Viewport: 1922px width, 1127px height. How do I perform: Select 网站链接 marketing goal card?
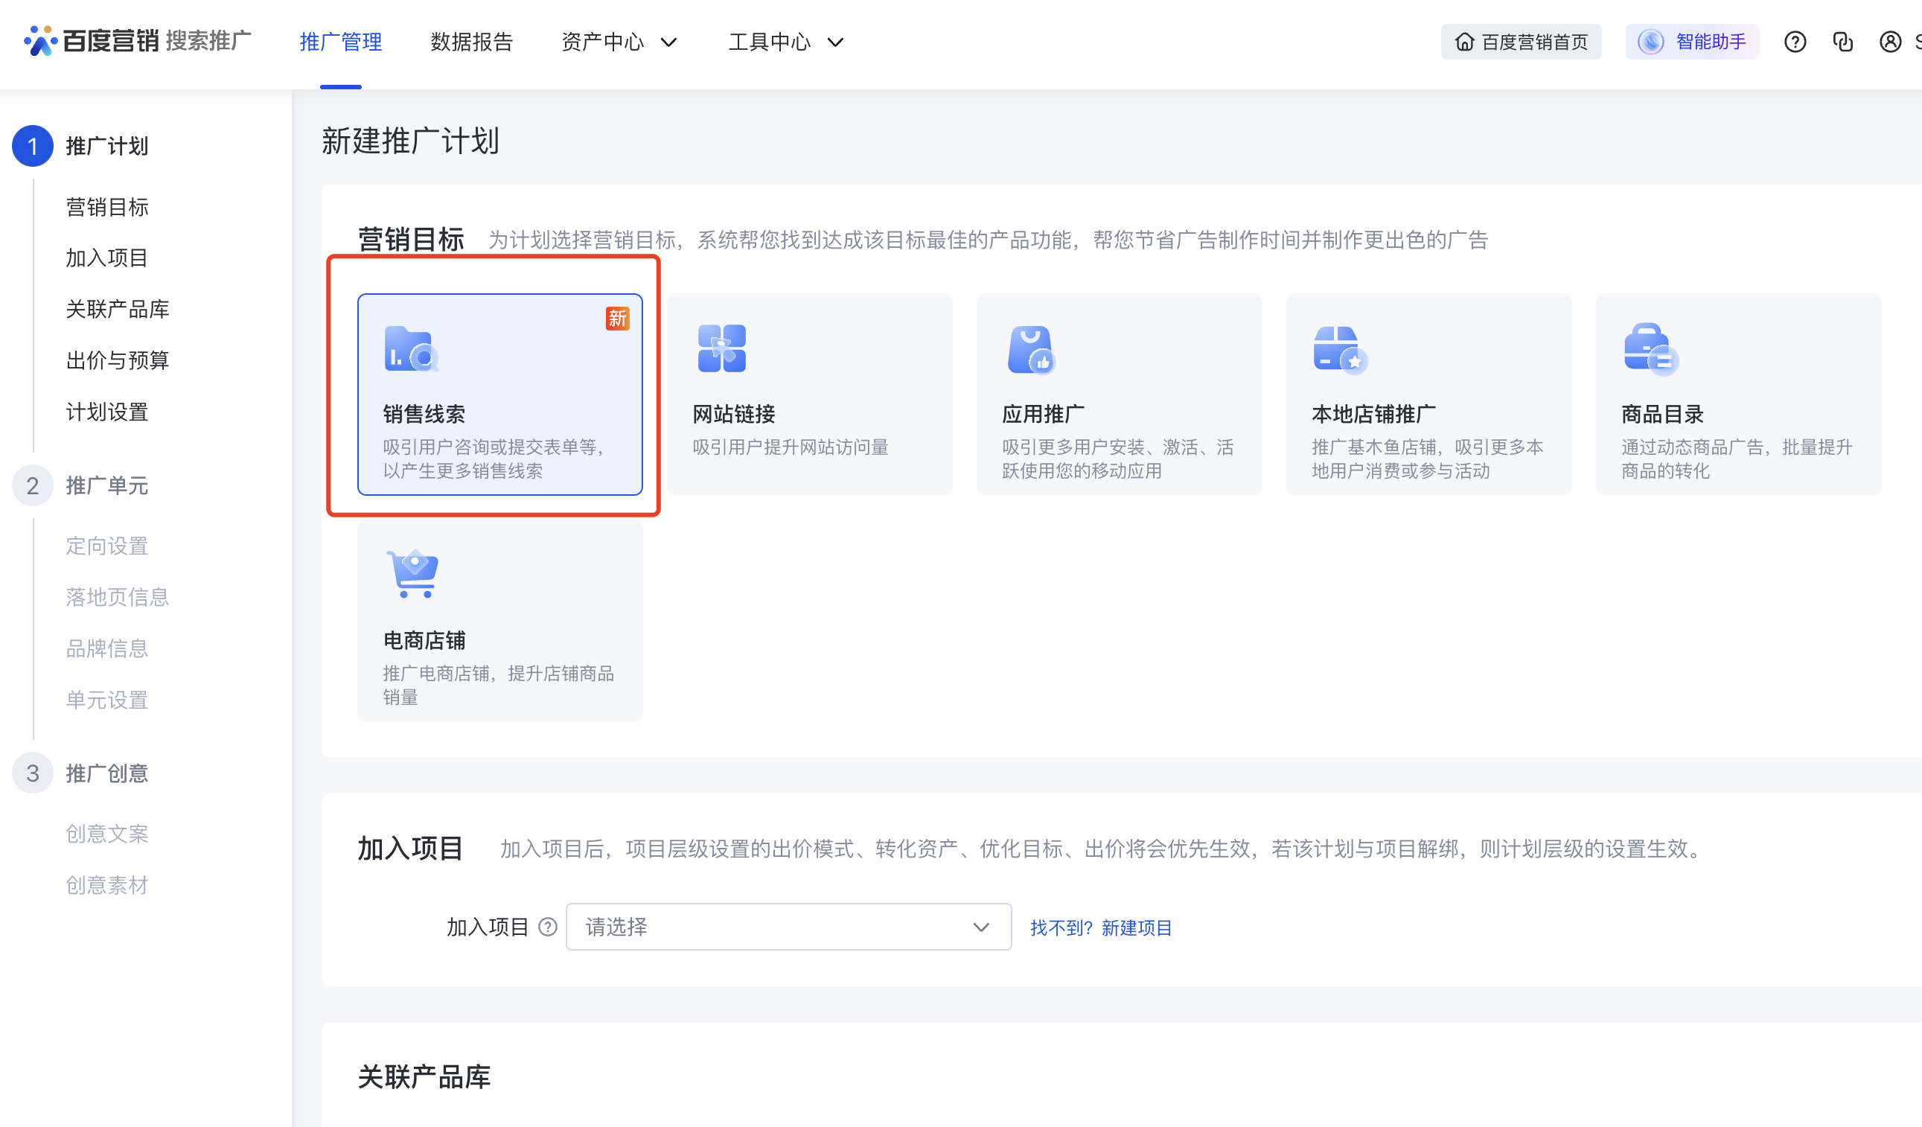(810, 395)
